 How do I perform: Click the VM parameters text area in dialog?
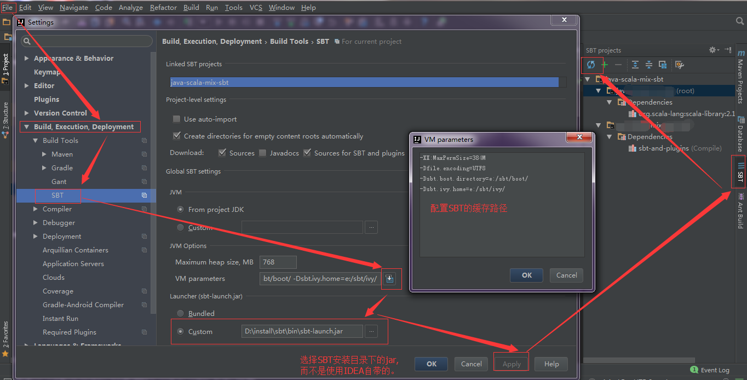click(502, 205)
